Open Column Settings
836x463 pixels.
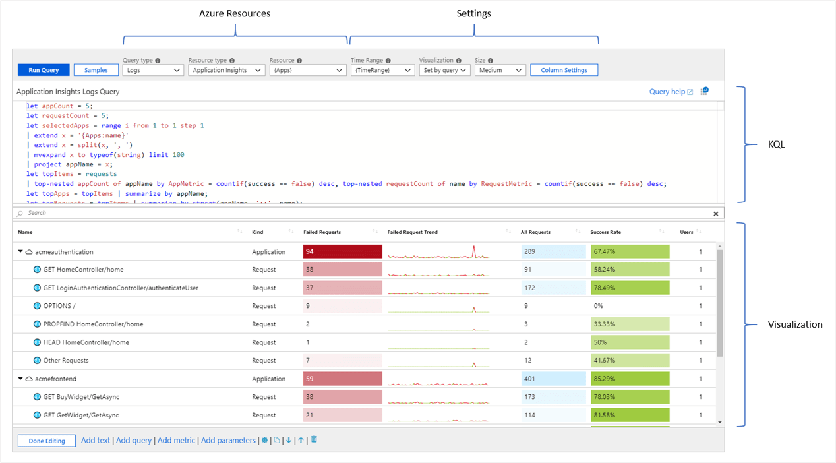click(564, 69)
